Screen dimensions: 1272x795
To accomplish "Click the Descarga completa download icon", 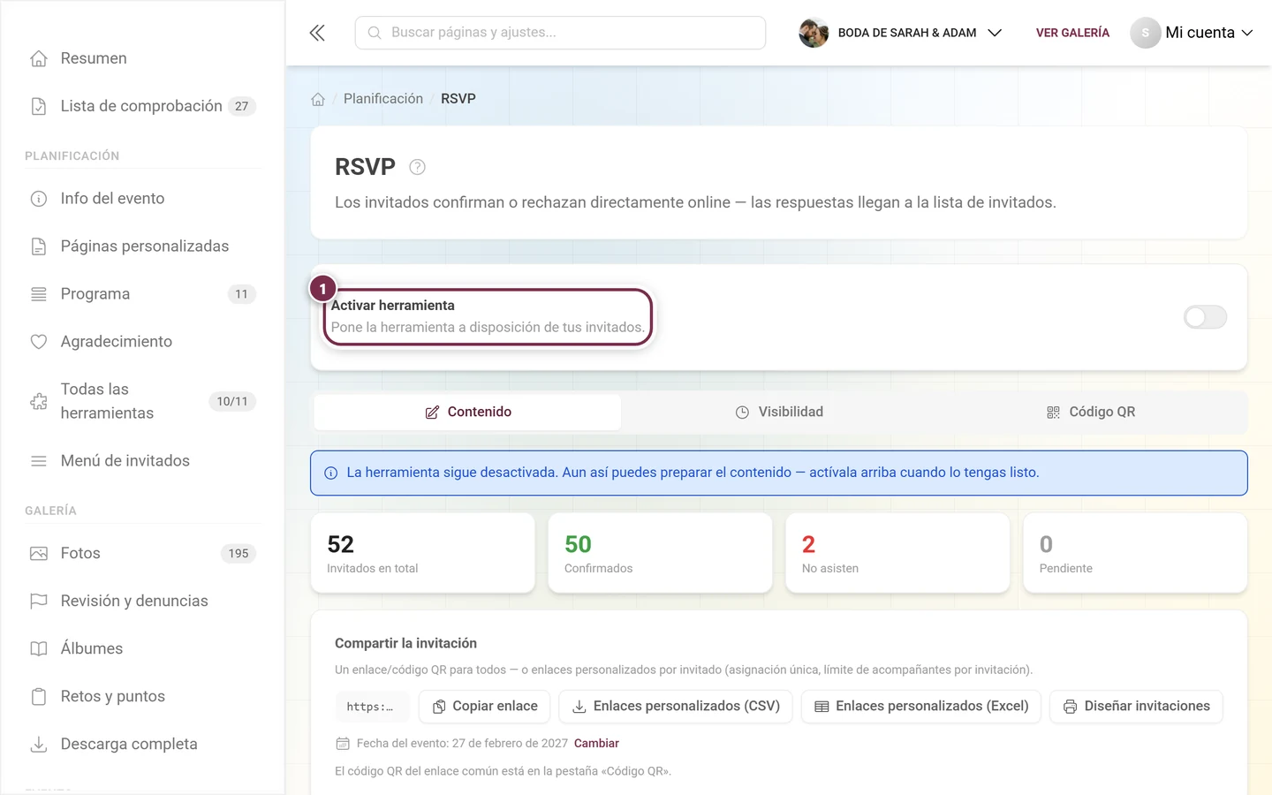I will pyautogui.click(x=39, y=745).
